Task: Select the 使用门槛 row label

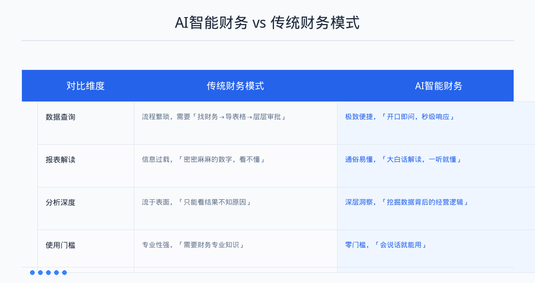Action: tap(60, 245)
